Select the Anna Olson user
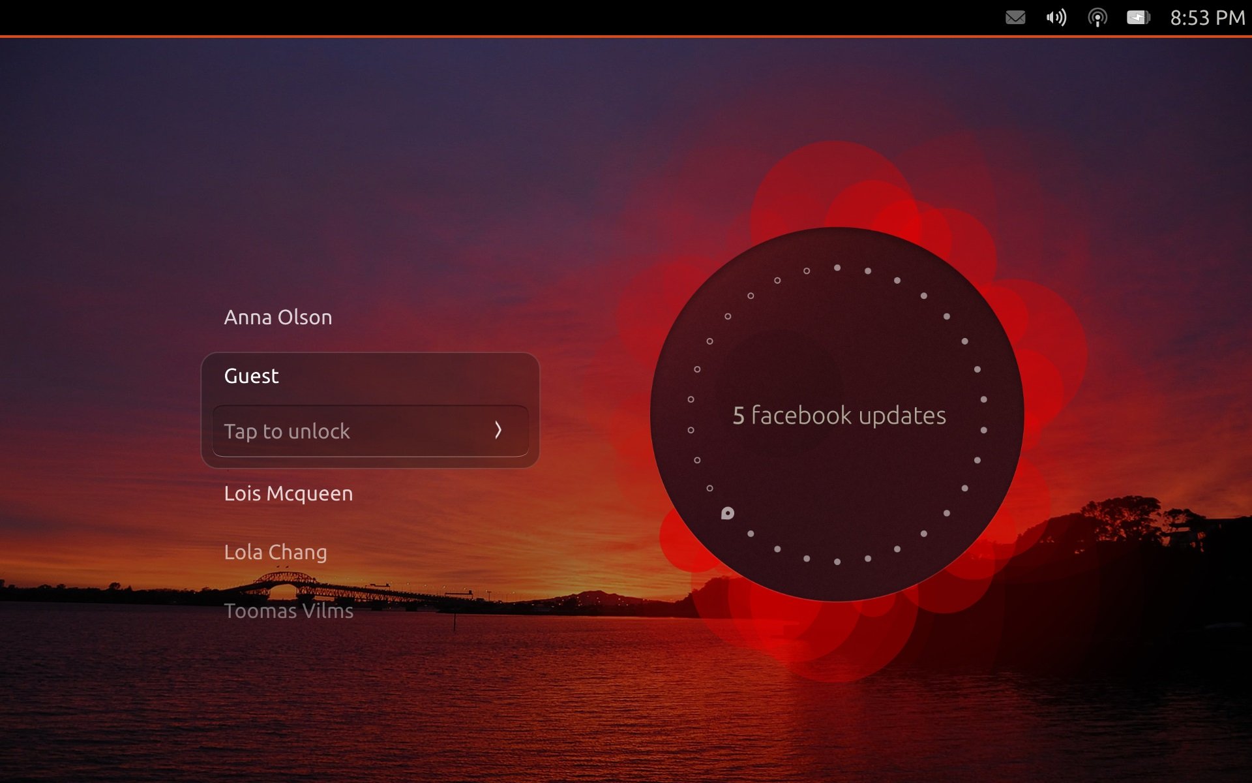Image resolution: width=1252 pixels, height=783 pixels. 278,317
